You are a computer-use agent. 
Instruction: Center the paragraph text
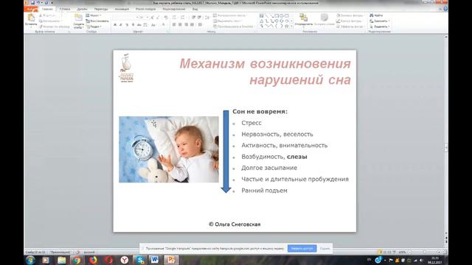[180, 24]
